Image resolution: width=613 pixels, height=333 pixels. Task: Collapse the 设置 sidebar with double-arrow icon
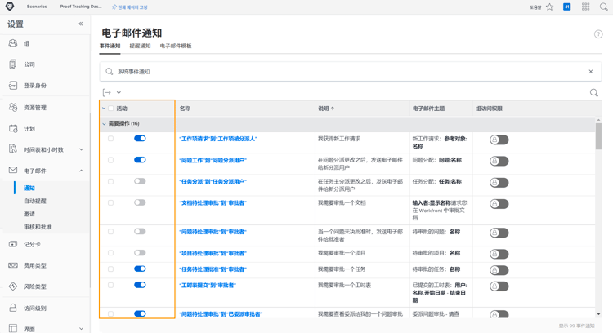click(81, 24)
